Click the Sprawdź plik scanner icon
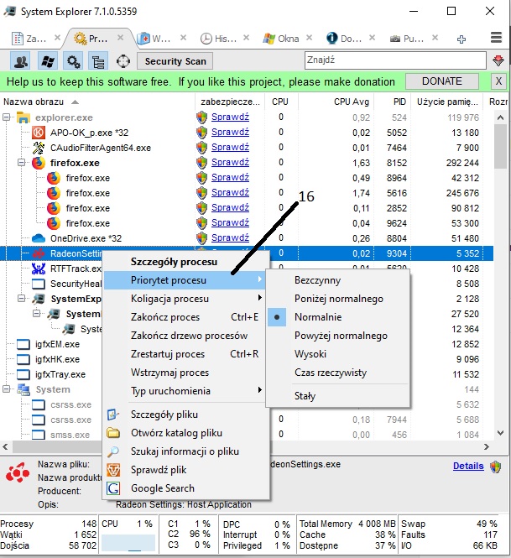 point(113,470)
